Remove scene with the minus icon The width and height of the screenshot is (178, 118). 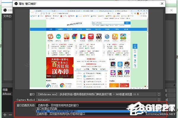pos(10,115)
